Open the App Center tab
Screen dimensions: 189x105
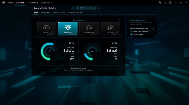coord(46,3)
